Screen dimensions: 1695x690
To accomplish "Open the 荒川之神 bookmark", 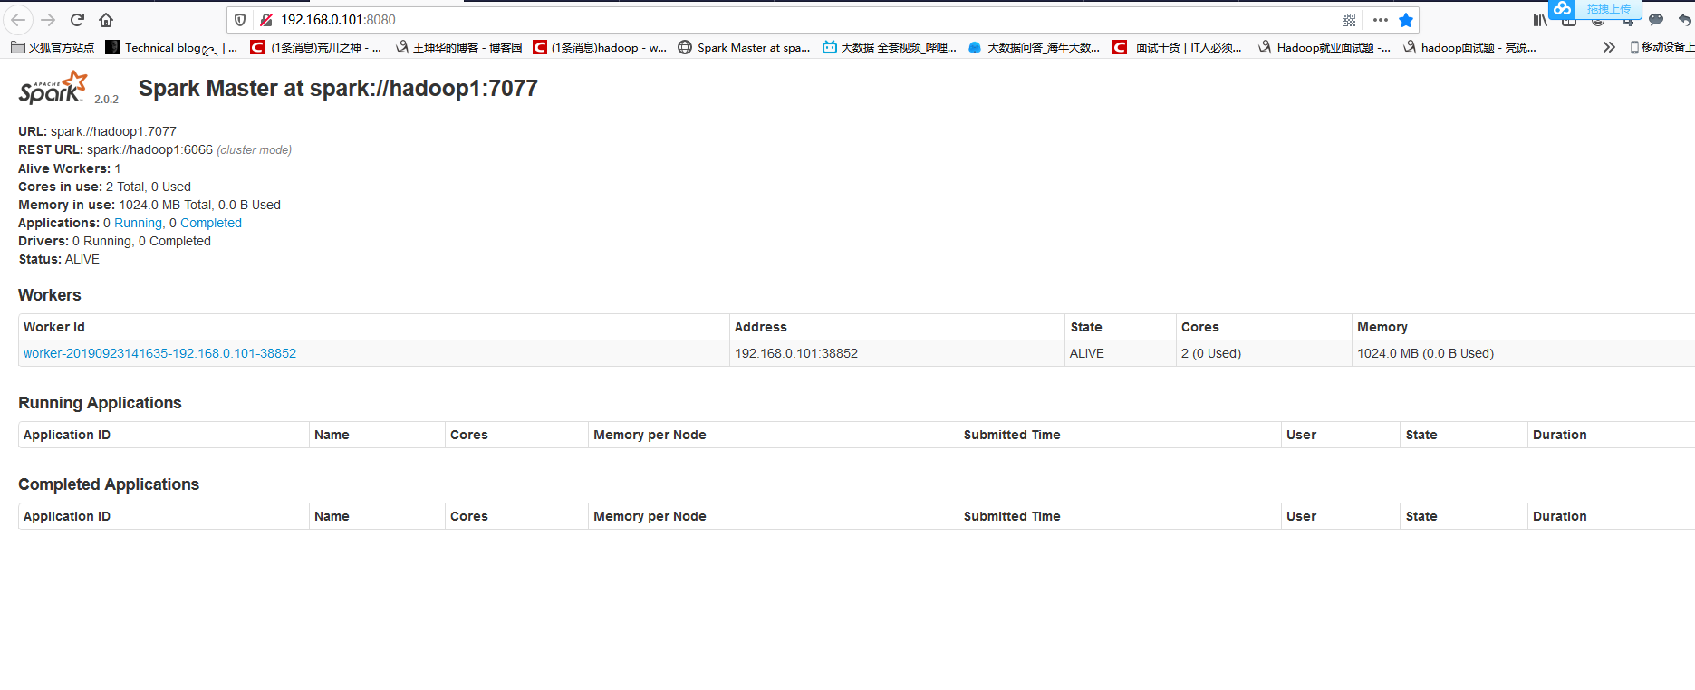I will click(316, 47).
